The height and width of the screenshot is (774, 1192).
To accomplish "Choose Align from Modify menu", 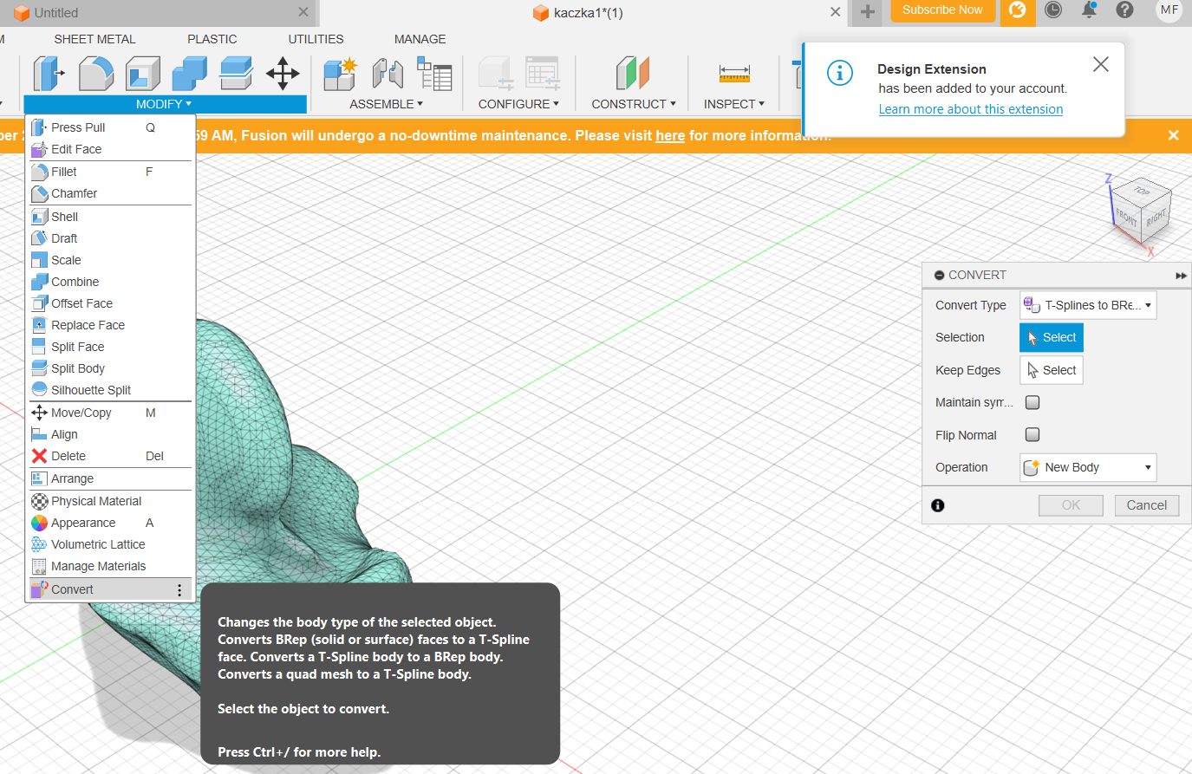I will [x=110, y=434].
